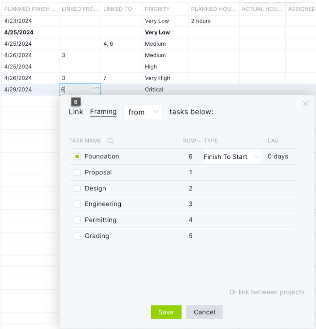Open the Finish To Start type dropdown
The width and height of the screenshot is (316, 329).
tap(232, 157)
